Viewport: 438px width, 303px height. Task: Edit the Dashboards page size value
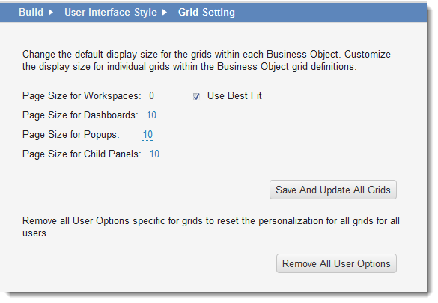coord(151,115)
